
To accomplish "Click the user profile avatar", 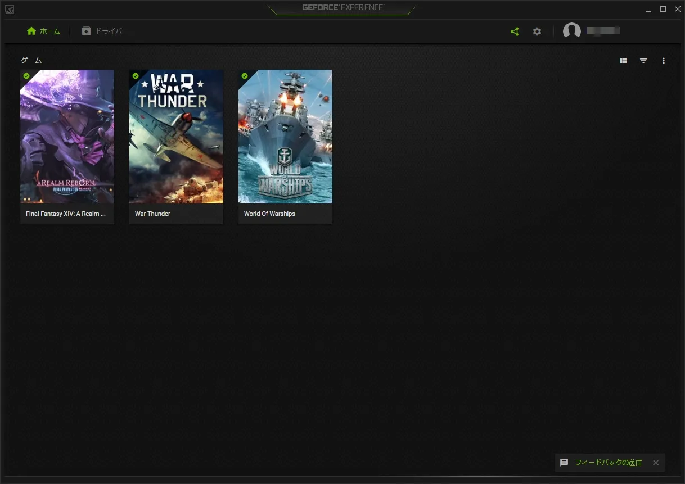I will pos(572,31).
